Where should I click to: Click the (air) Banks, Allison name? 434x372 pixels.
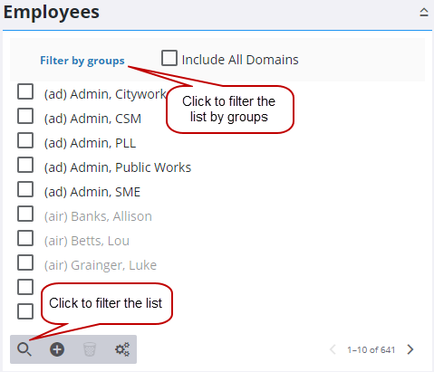point(98,216)
